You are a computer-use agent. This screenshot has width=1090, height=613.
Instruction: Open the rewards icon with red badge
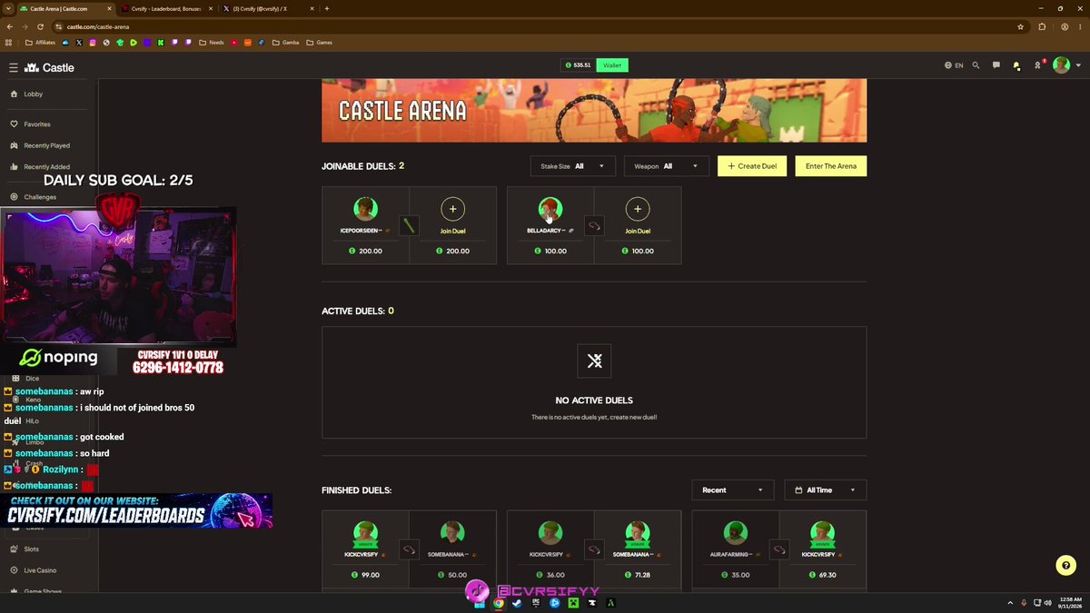coord(1038,65)
